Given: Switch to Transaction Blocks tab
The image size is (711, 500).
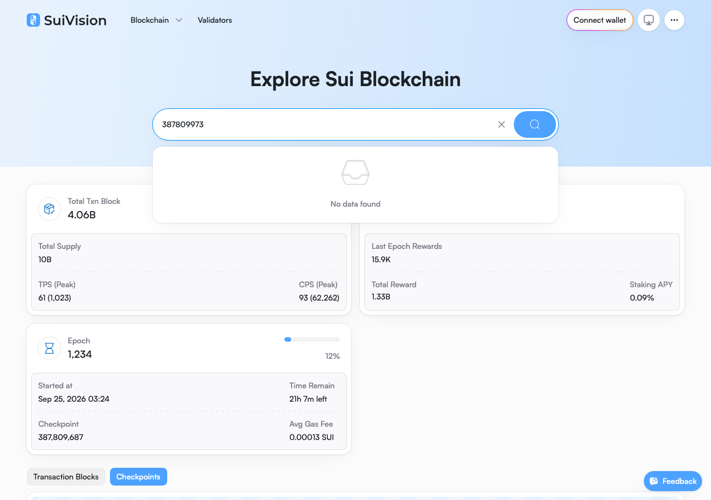Looking at the screenshot, I should coord(66,477).
